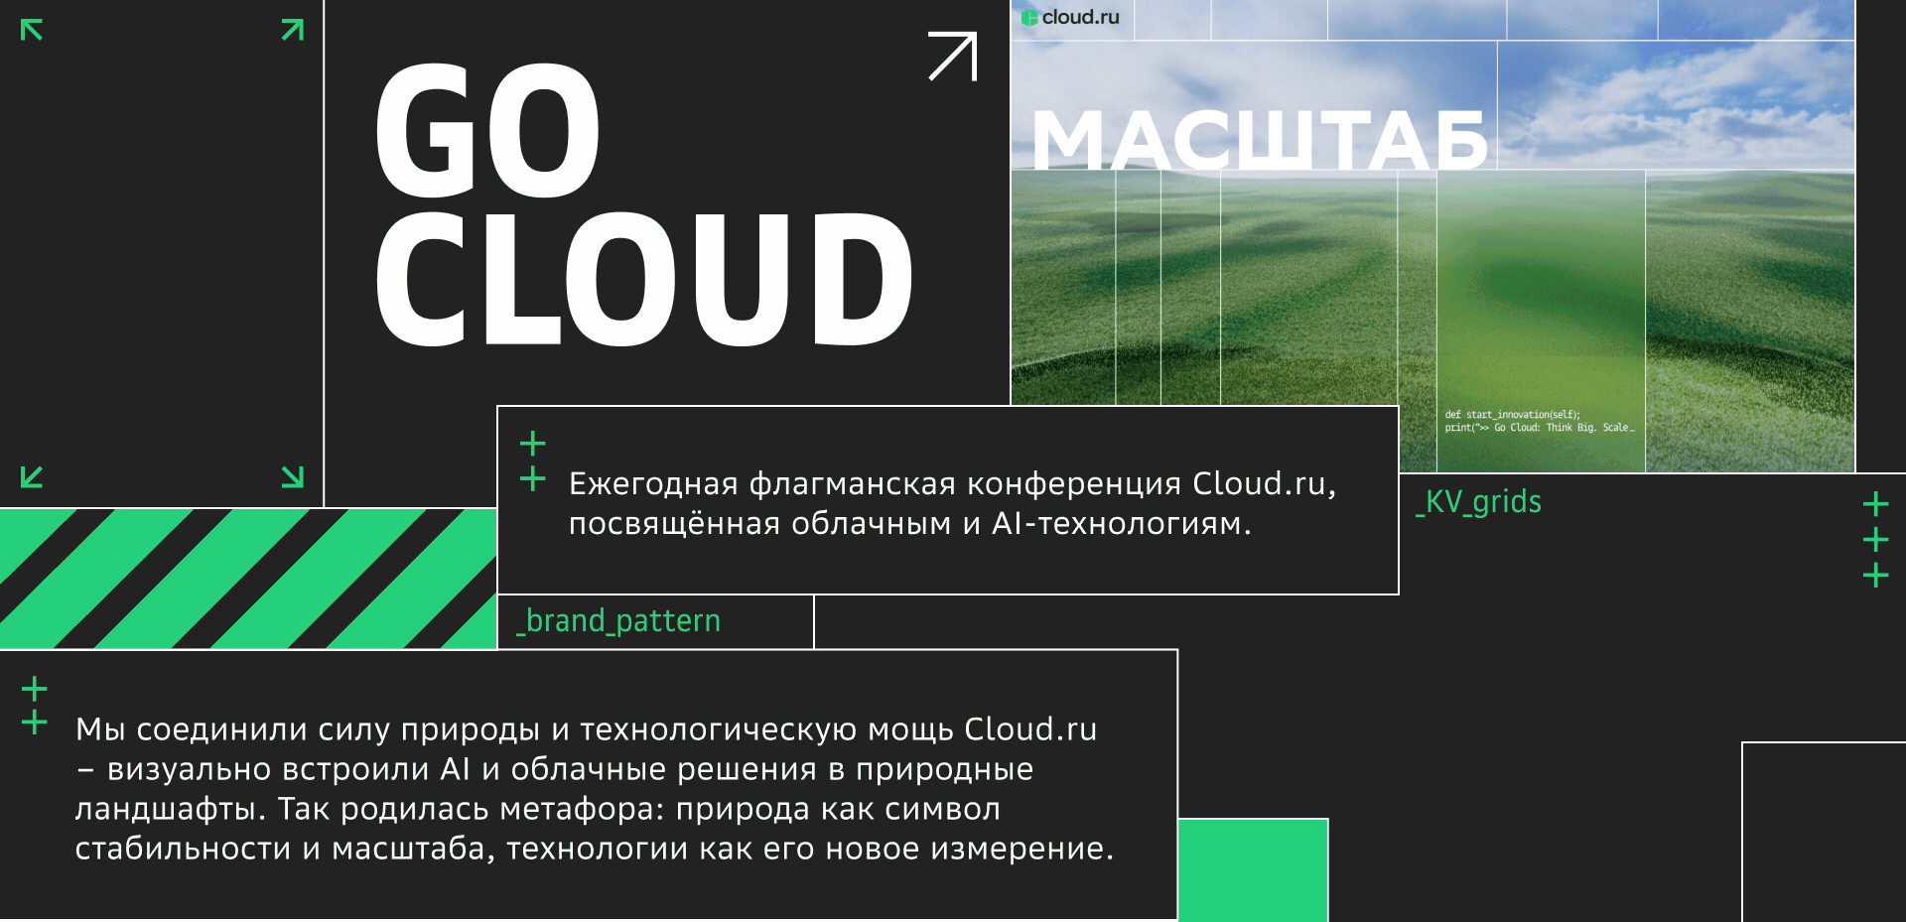Click the upper plus sign beside conference description
The height and width of the screenshot is (922, 1906).
(533, 443)
